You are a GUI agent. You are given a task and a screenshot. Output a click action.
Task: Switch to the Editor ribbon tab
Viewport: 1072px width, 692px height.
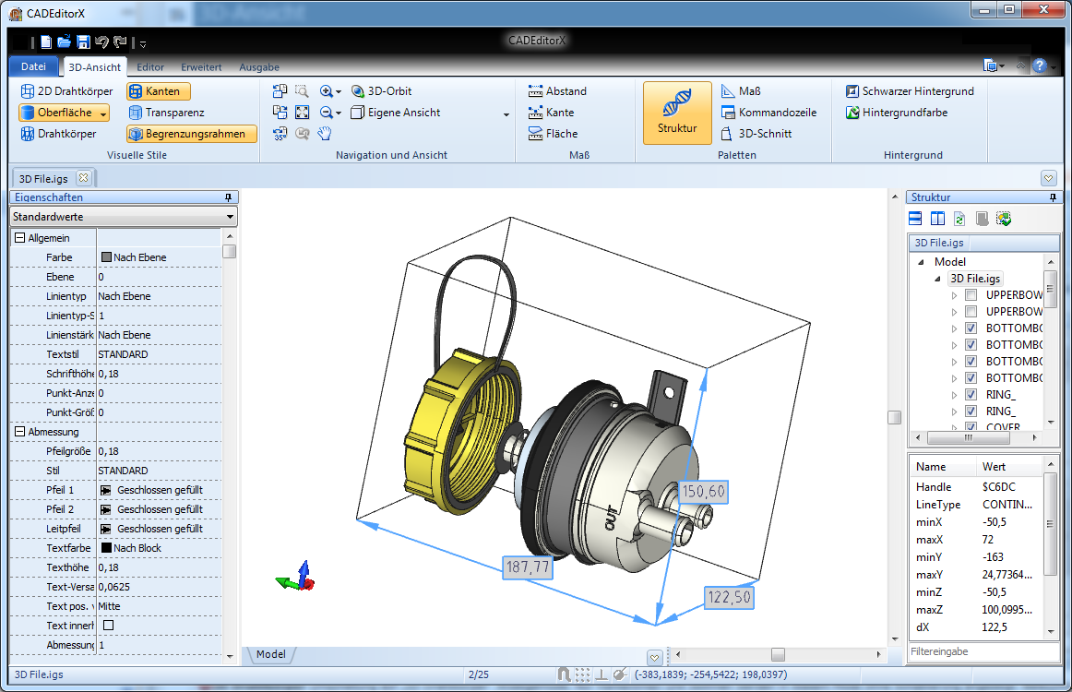coord(150,67)
